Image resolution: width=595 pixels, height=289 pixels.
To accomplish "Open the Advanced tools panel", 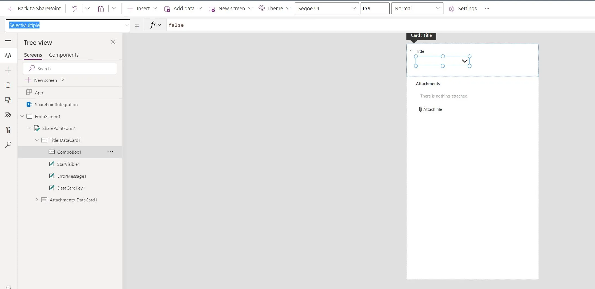I will tap(8, 130).
